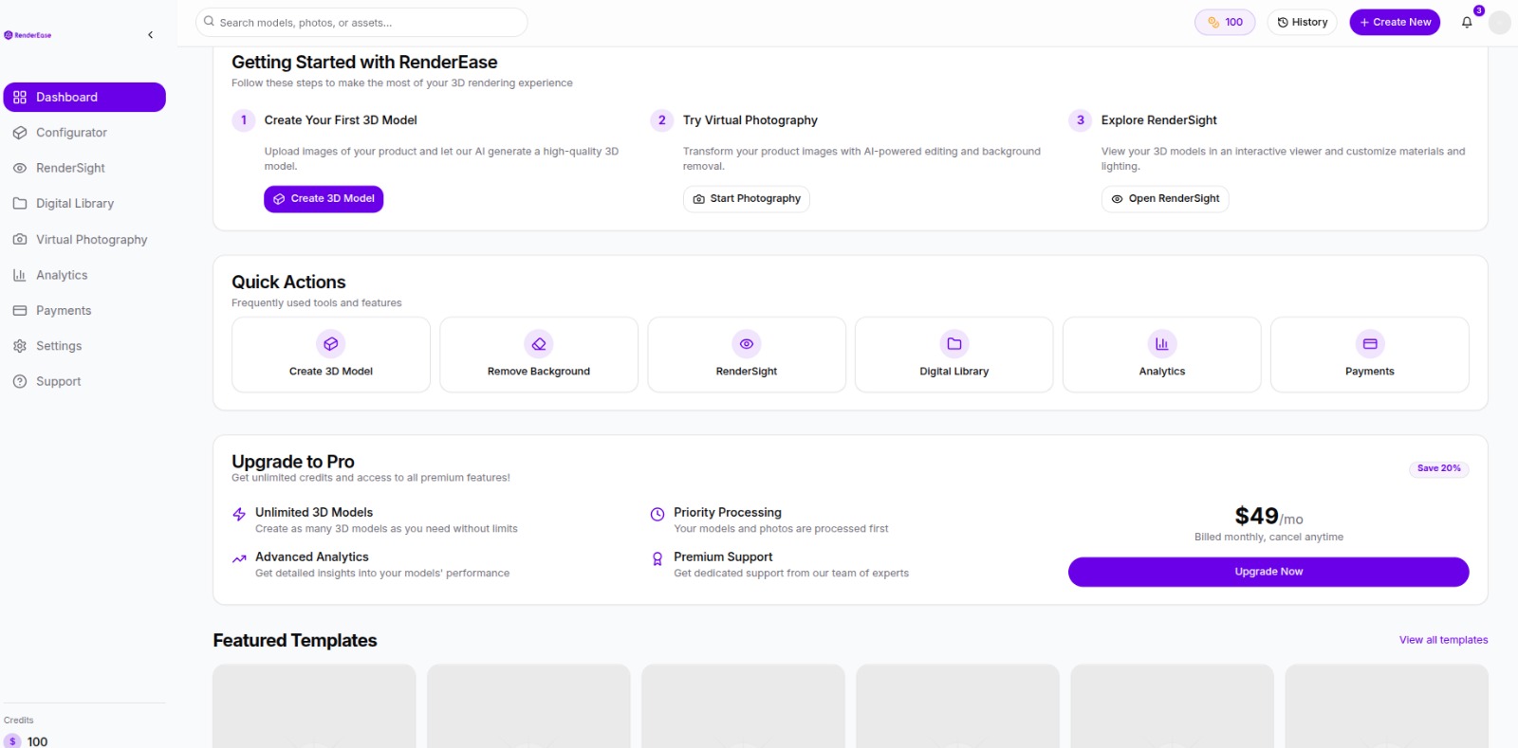Click the Featured Templates heading
The height and width of the screenshot is (748, 1518).
point(295,641)
